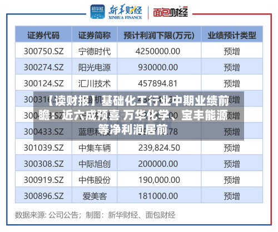Click 预增 in the 阳光电源 row
Image resolution: width=278 pixels, height=232 pixels.
[232, 67]
